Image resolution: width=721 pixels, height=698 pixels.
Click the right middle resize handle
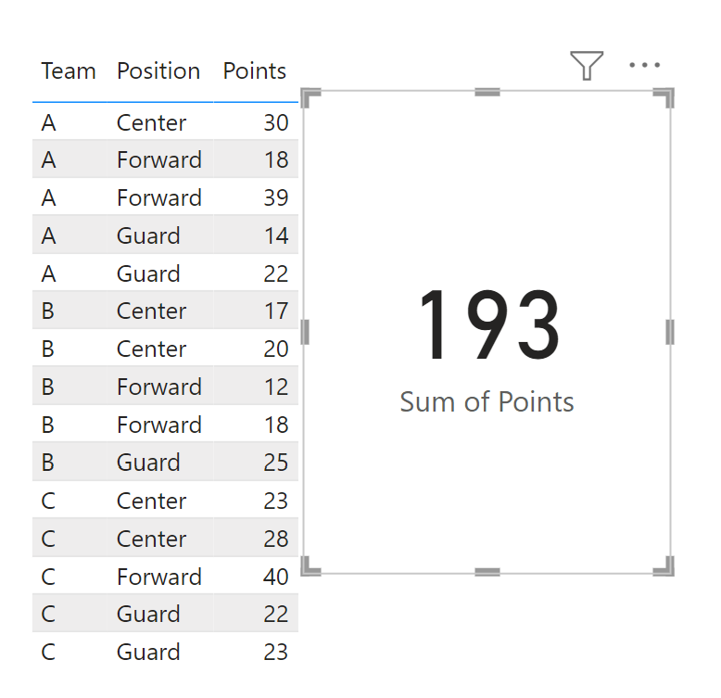tap(670, 332)
